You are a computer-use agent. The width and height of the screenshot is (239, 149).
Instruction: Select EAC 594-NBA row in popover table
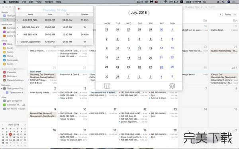coord(54,20)
